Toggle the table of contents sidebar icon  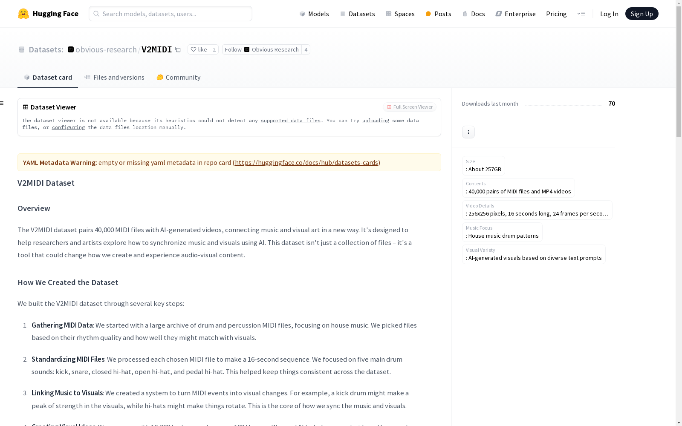(2, 103)
